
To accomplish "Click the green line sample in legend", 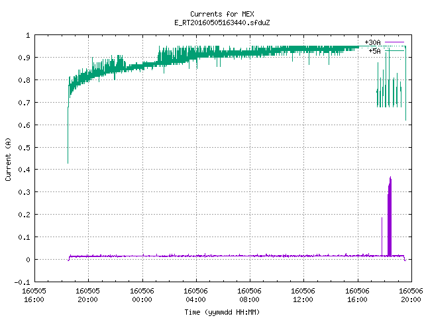I will coord(394,50).
